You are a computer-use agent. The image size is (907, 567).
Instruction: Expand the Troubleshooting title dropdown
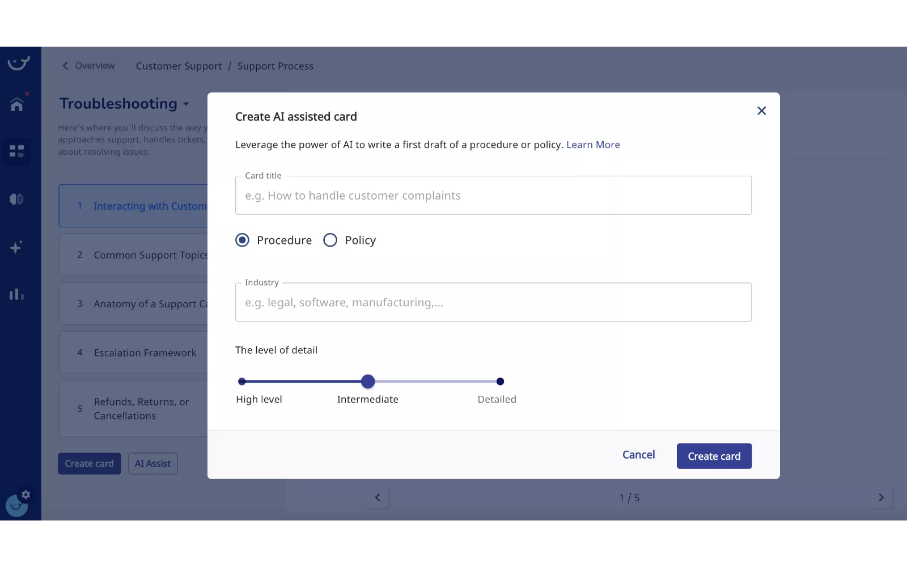pyautogui.click(x=186, y=104)
